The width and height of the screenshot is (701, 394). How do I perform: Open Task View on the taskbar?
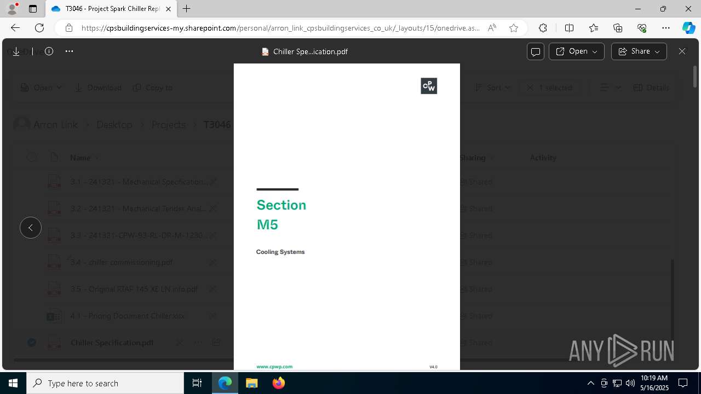197,383
